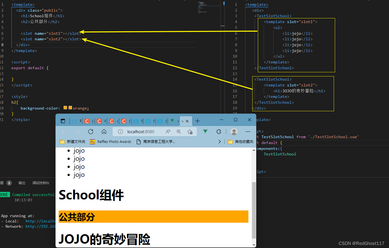This screenshot has height=248, width=389.
Task: Click the <h1>School组件</h1> code line
Action: coord(43,16)
